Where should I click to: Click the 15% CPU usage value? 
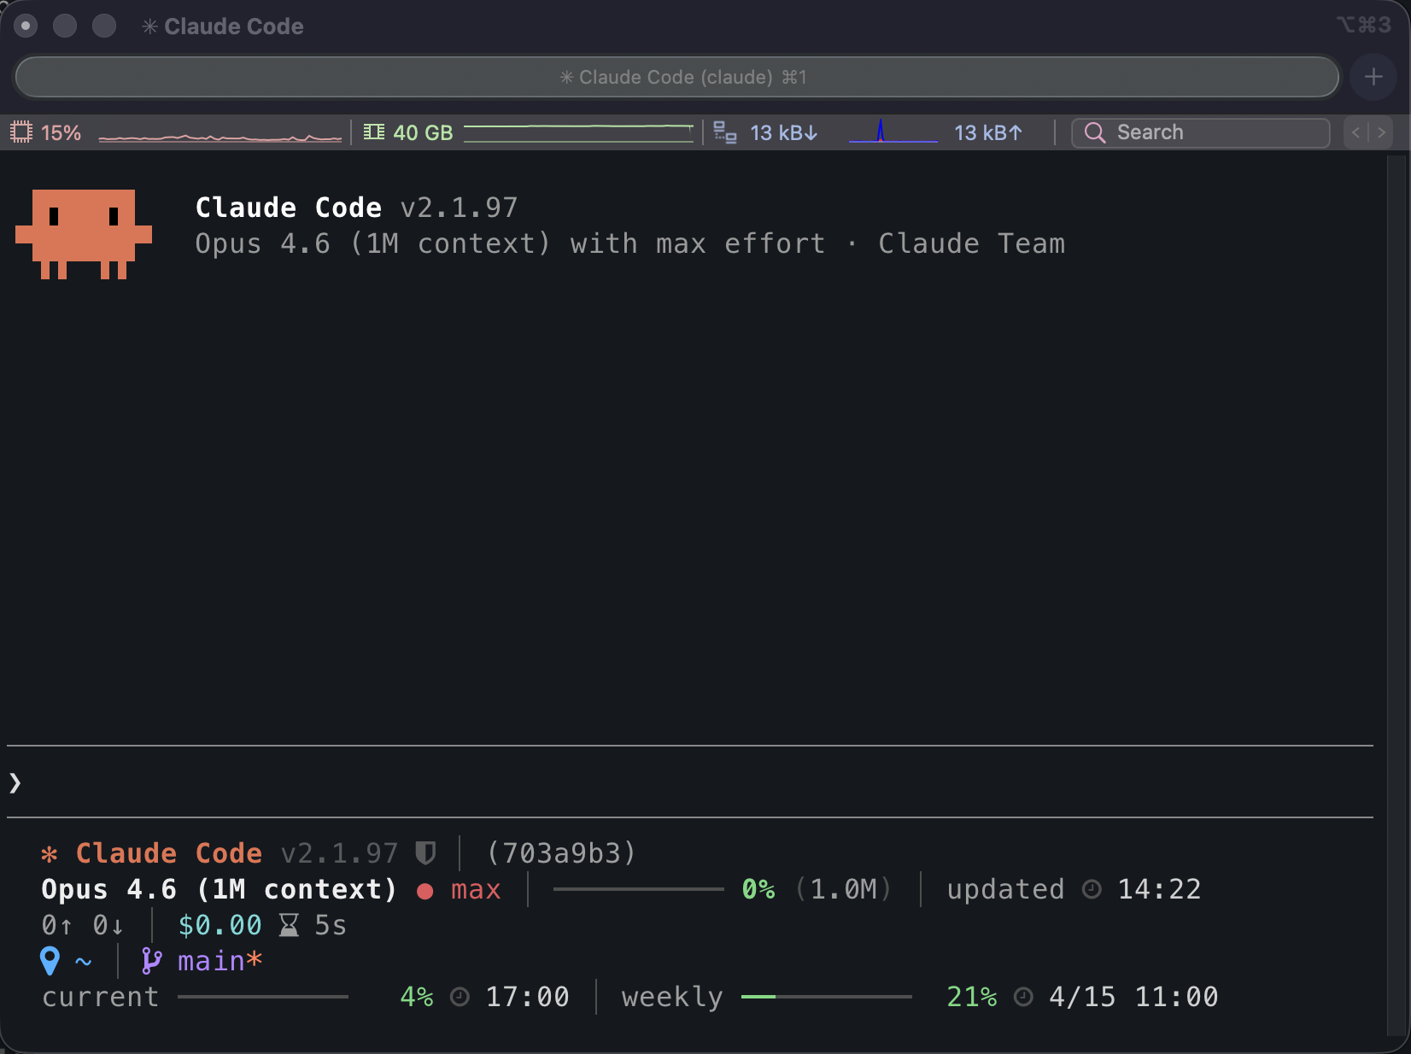click(x=61, y=133)
